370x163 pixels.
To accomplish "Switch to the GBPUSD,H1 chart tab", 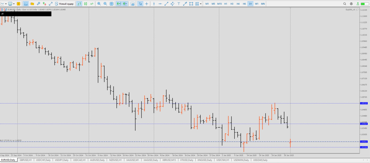I will click(26, 160).
